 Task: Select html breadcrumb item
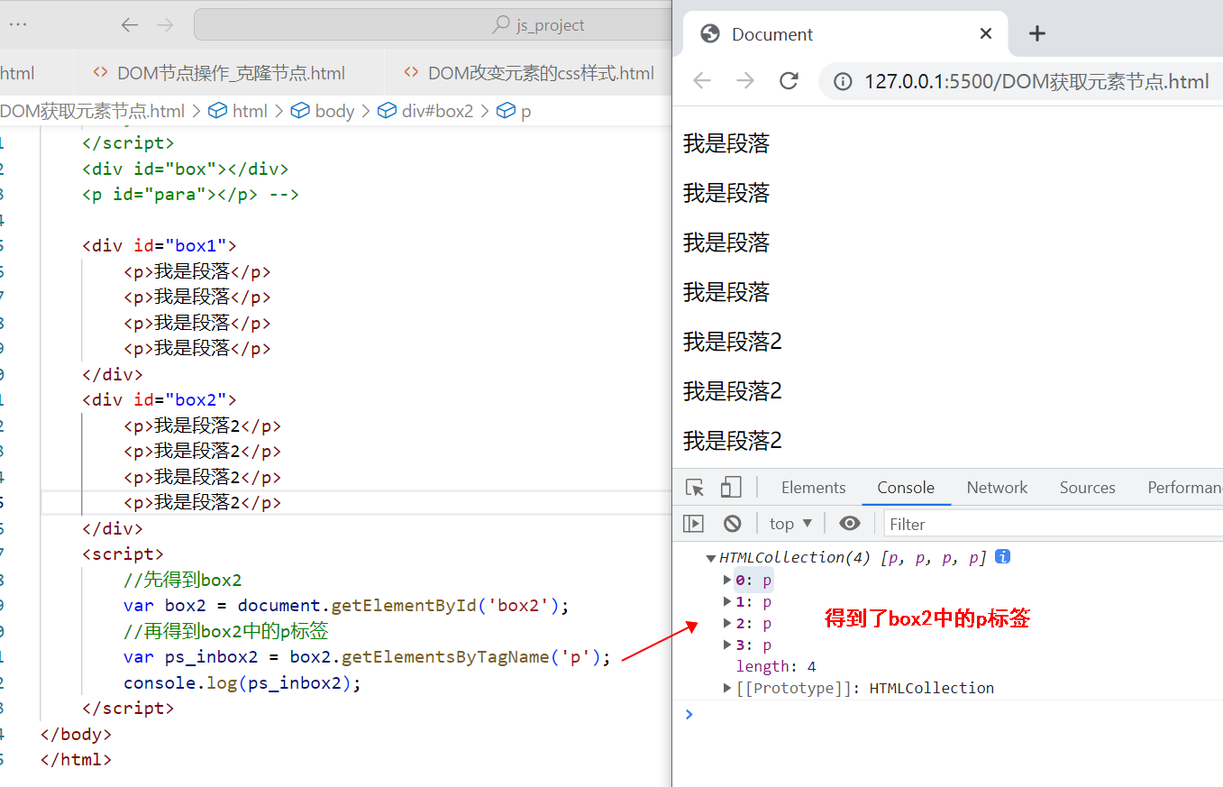238,111
